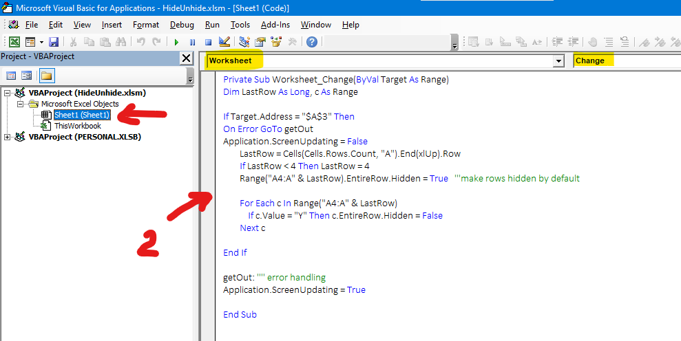The width and height of the screenshot is (681, 341).
Task: Open the Project Explorer toolbar icon
Action: pyautogui.click(x=244, y=42)
